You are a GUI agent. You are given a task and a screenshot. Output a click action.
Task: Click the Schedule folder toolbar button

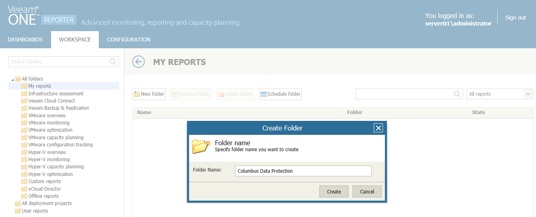[x=280, y=94]
